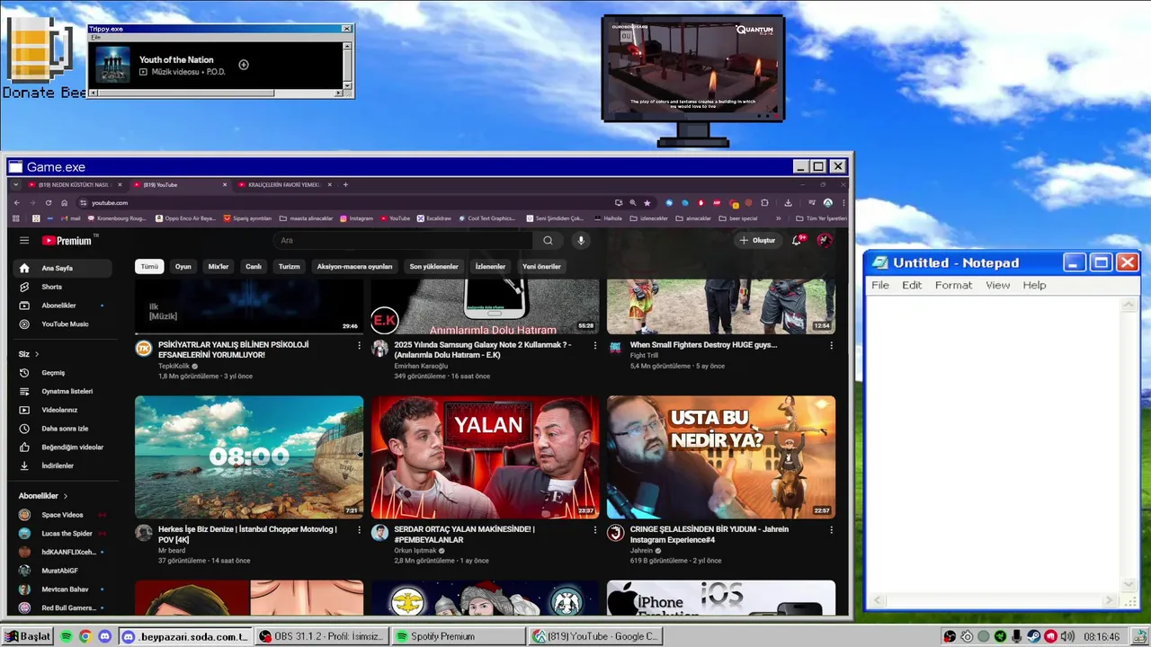
Task: Click the browser home icon
Action: pos(64,203)
